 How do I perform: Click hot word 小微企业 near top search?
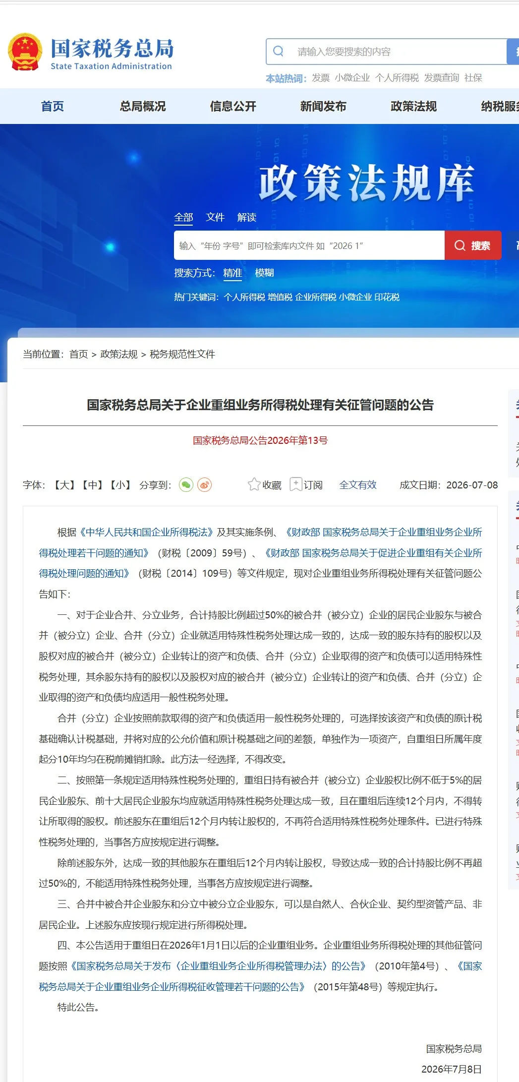pyautogui.click(x=352, y=78)
